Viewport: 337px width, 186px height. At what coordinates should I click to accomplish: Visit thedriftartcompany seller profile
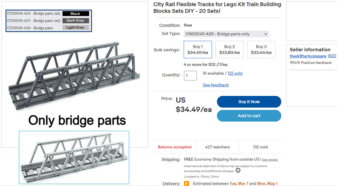(308, 56)
